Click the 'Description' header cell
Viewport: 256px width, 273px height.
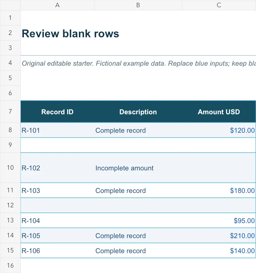[138, 112]
